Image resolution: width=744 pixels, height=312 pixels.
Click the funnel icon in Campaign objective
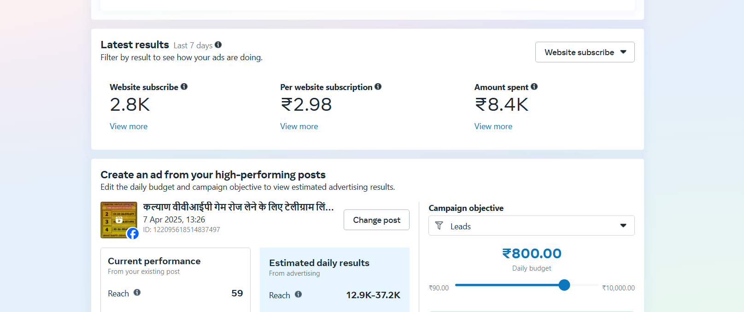[439, 226]
